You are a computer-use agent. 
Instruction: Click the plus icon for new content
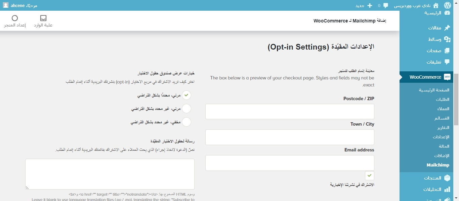[370, 5]
